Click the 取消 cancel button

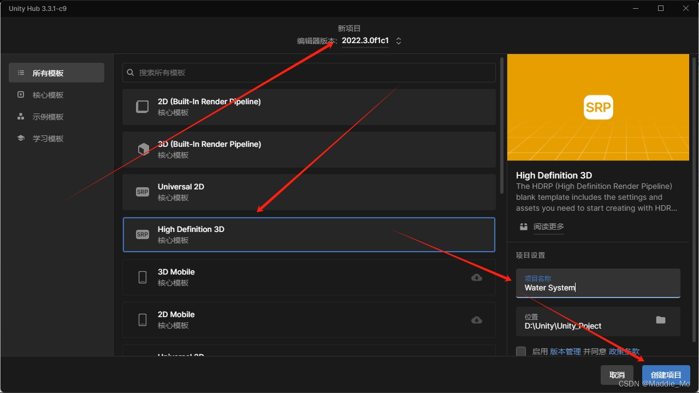(x=617, y=375)
